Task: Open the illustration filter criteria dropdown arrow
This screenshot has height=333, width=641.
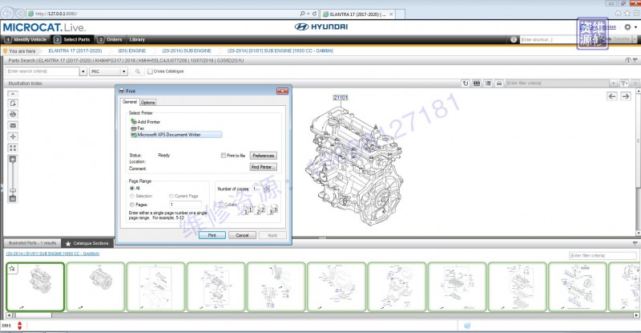Action: tap(613, 83)
